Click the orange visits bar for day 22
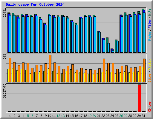Viewport: 153px width, 119px height. [x=104, y=71]
